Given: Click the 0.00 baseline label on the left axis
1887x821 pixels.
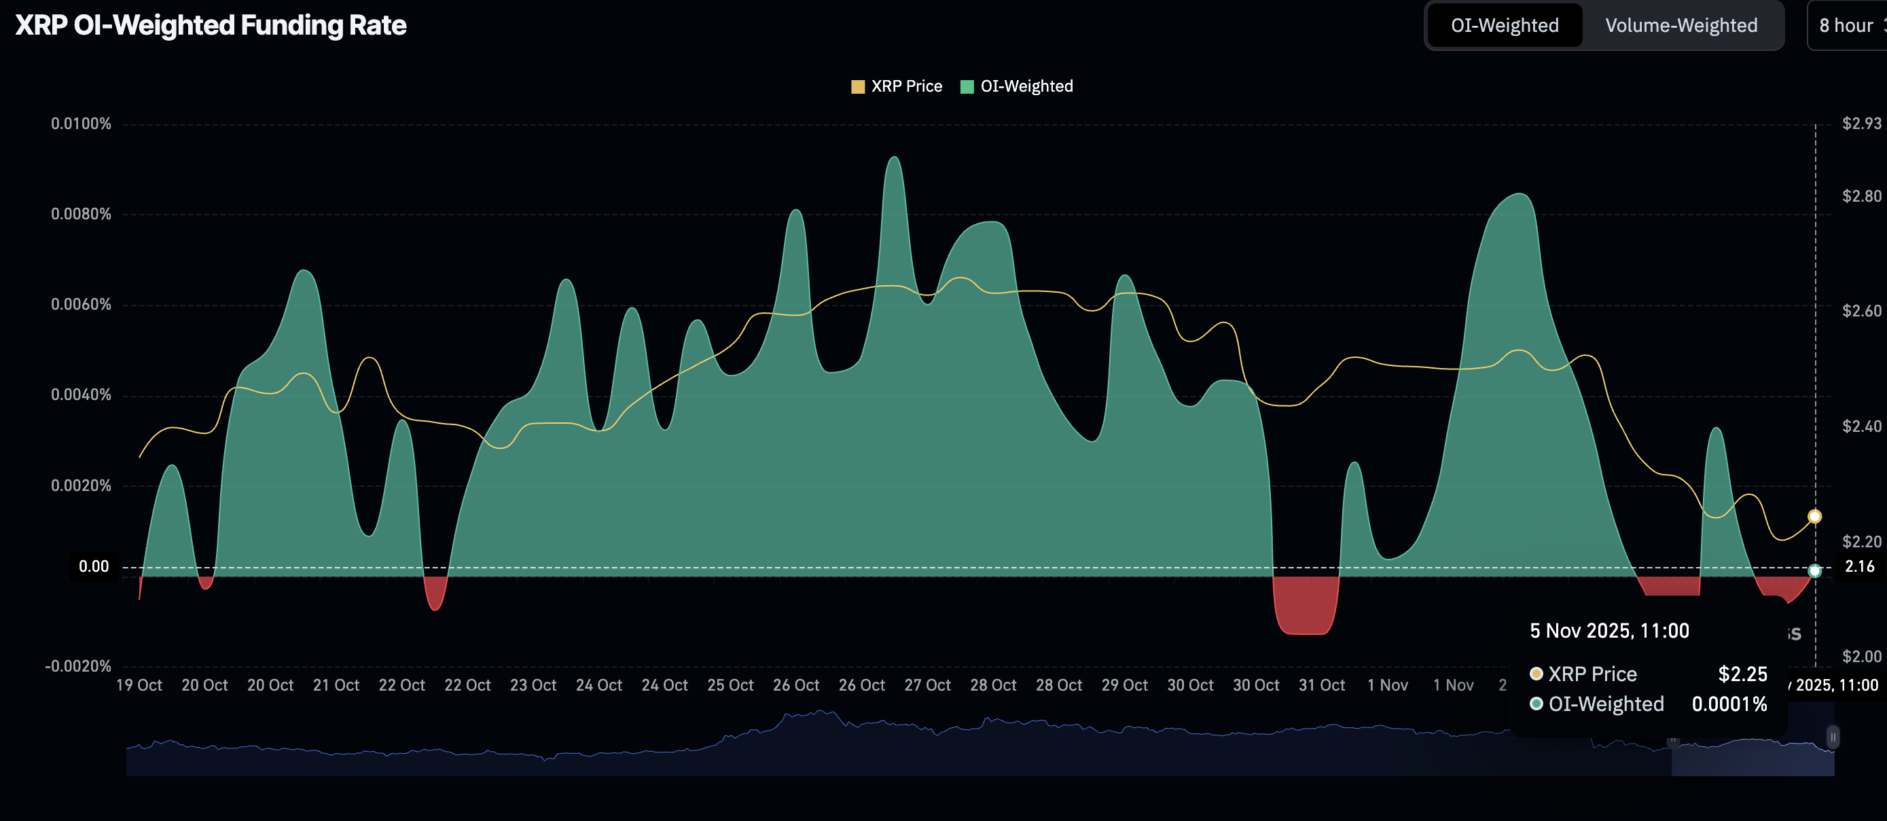Looking at the screenshot, I should click(x=94, y=566).
